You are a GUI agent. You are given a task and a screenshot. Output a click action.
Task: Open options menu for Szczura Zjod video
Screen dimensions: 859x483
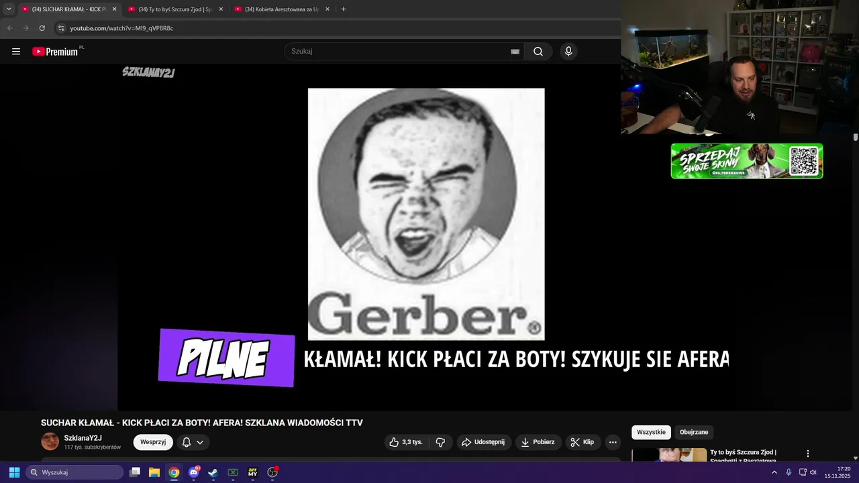808,454
